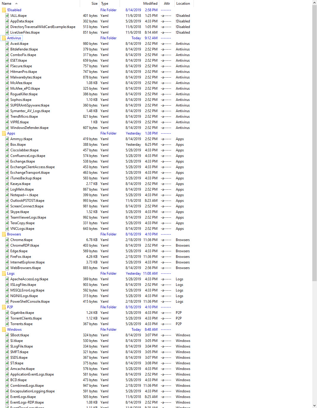Select the TrendMicro.tkape file
This screenshot has height=408, width=317.
[x=24, y=117]
